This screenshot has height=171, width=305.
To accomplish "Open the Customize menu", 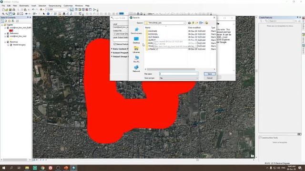I will click(68, 6).
